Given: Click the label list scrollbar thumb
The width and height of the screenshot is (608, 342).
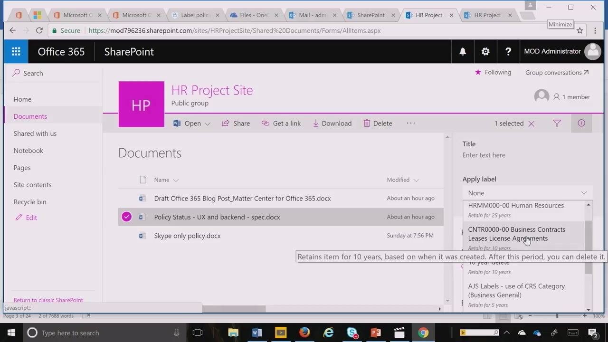Looking at the screenshot, I should [589, 247].
